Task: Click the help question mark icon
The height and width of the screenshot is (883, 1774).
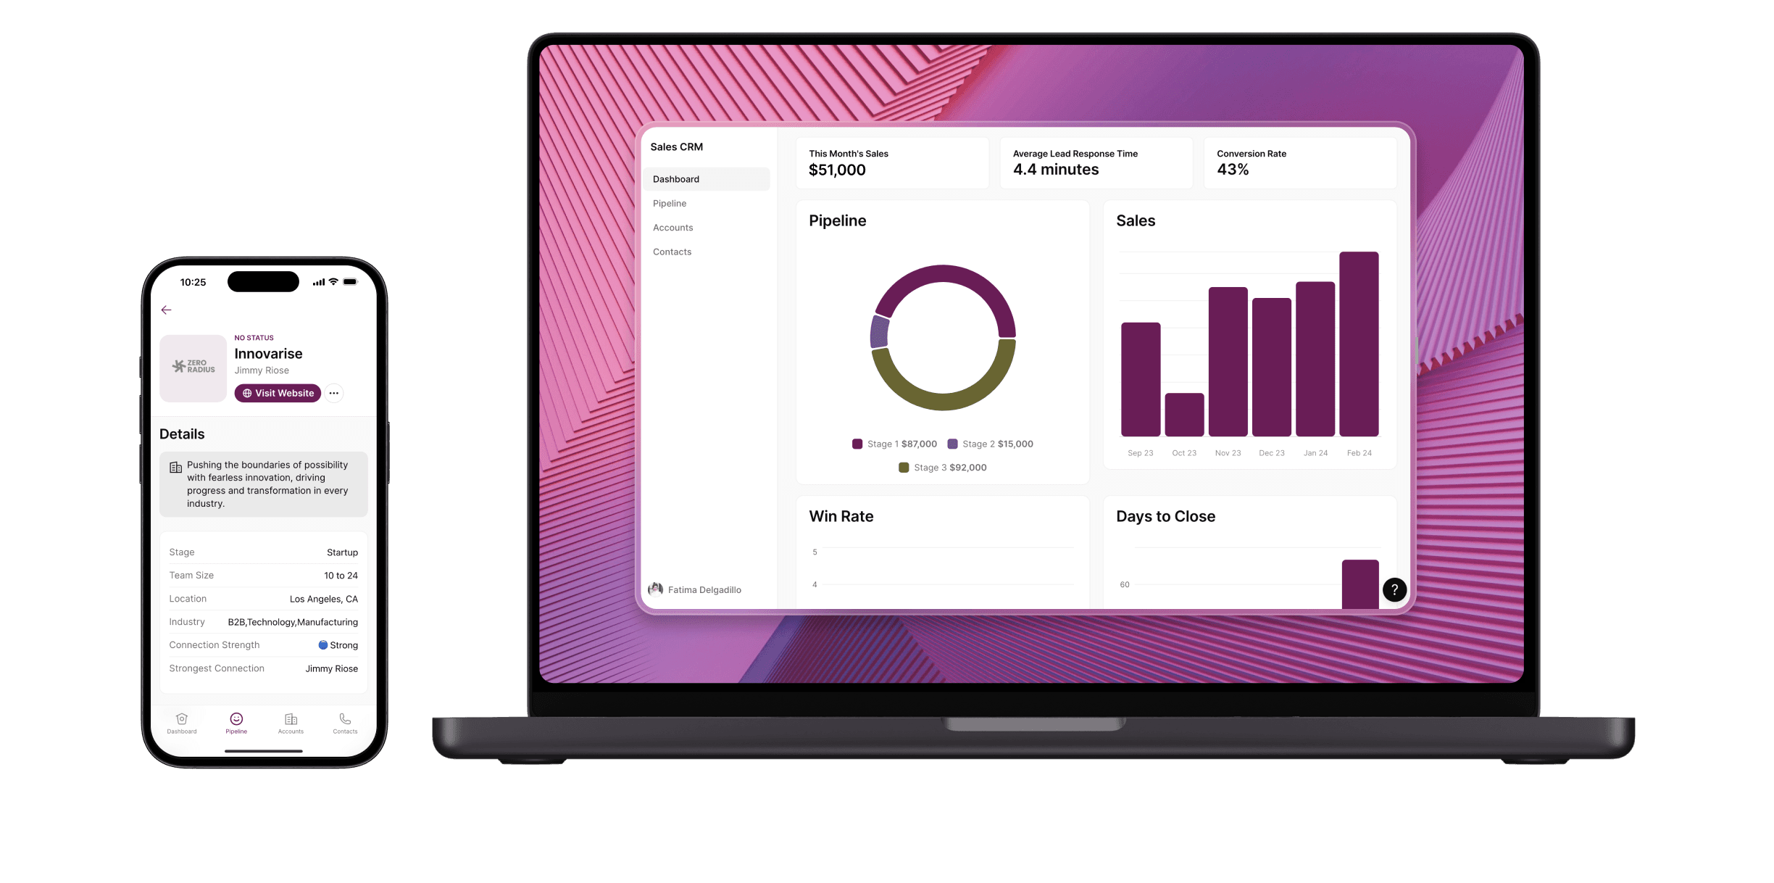Action: pyautogui.click(x=1394, y=589)
